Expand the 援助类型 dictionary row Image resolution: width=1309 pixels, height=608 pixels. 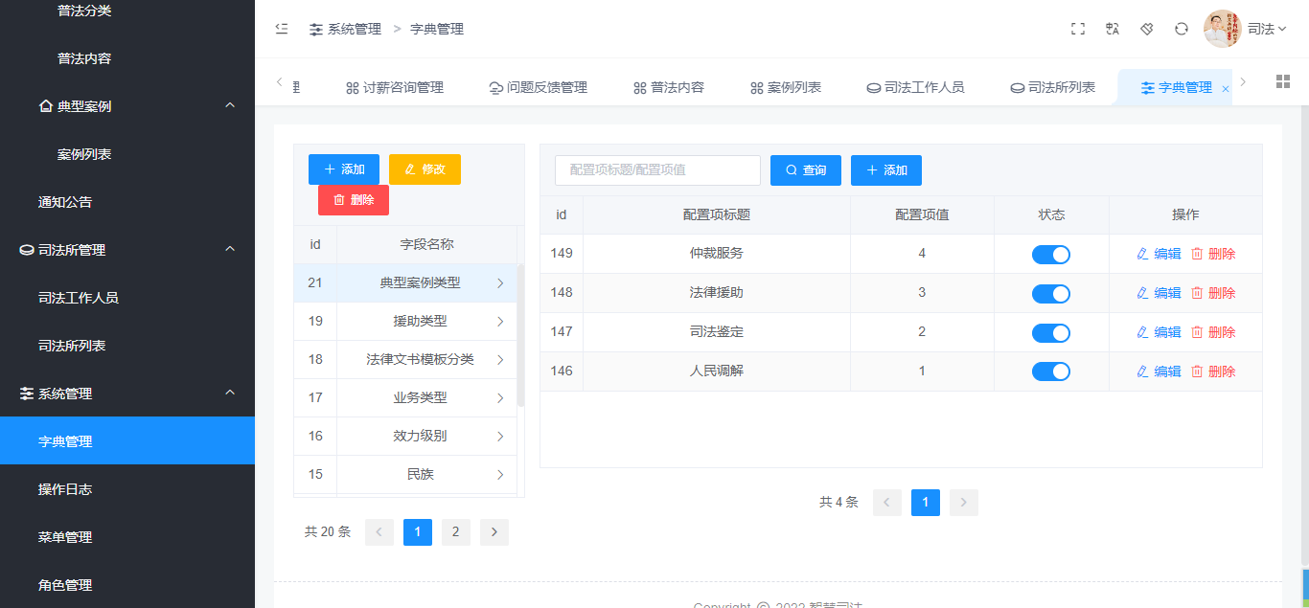click(x=500, y=322)
